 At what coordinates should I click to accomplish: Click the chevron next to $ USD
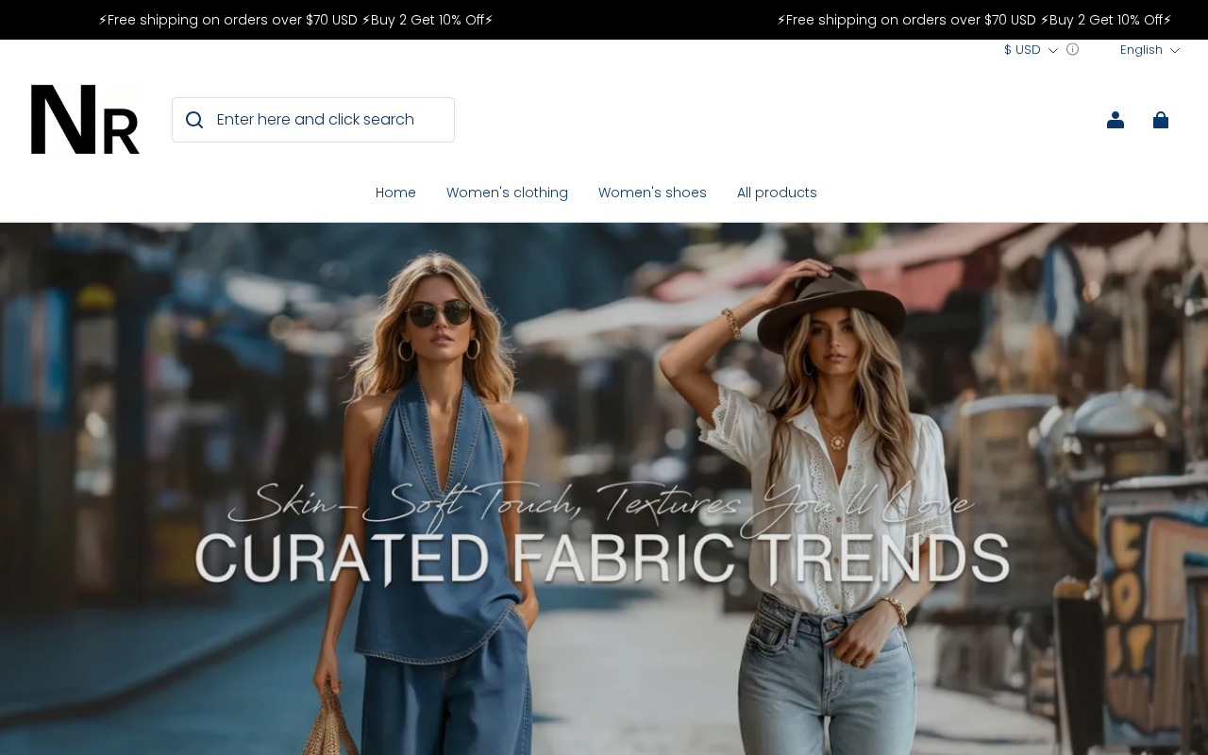1053,51
